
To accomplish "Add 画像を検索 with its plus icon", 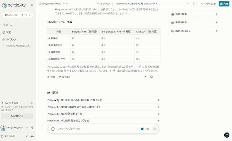I will tap(217, 14).
